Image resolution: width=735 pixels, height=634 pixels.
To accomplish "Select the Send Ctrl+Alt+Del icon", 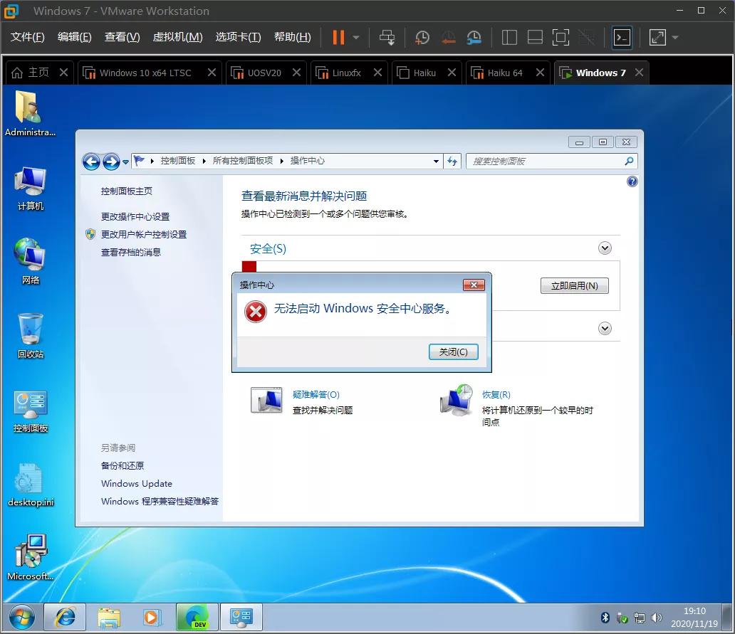I will (387, 37).
